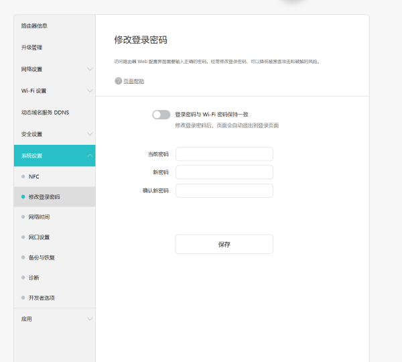The width and height of the screenshot is (402, 362).
Task: Expand the Wi-Fi 设置 section chevron
Action: point(90,90)
